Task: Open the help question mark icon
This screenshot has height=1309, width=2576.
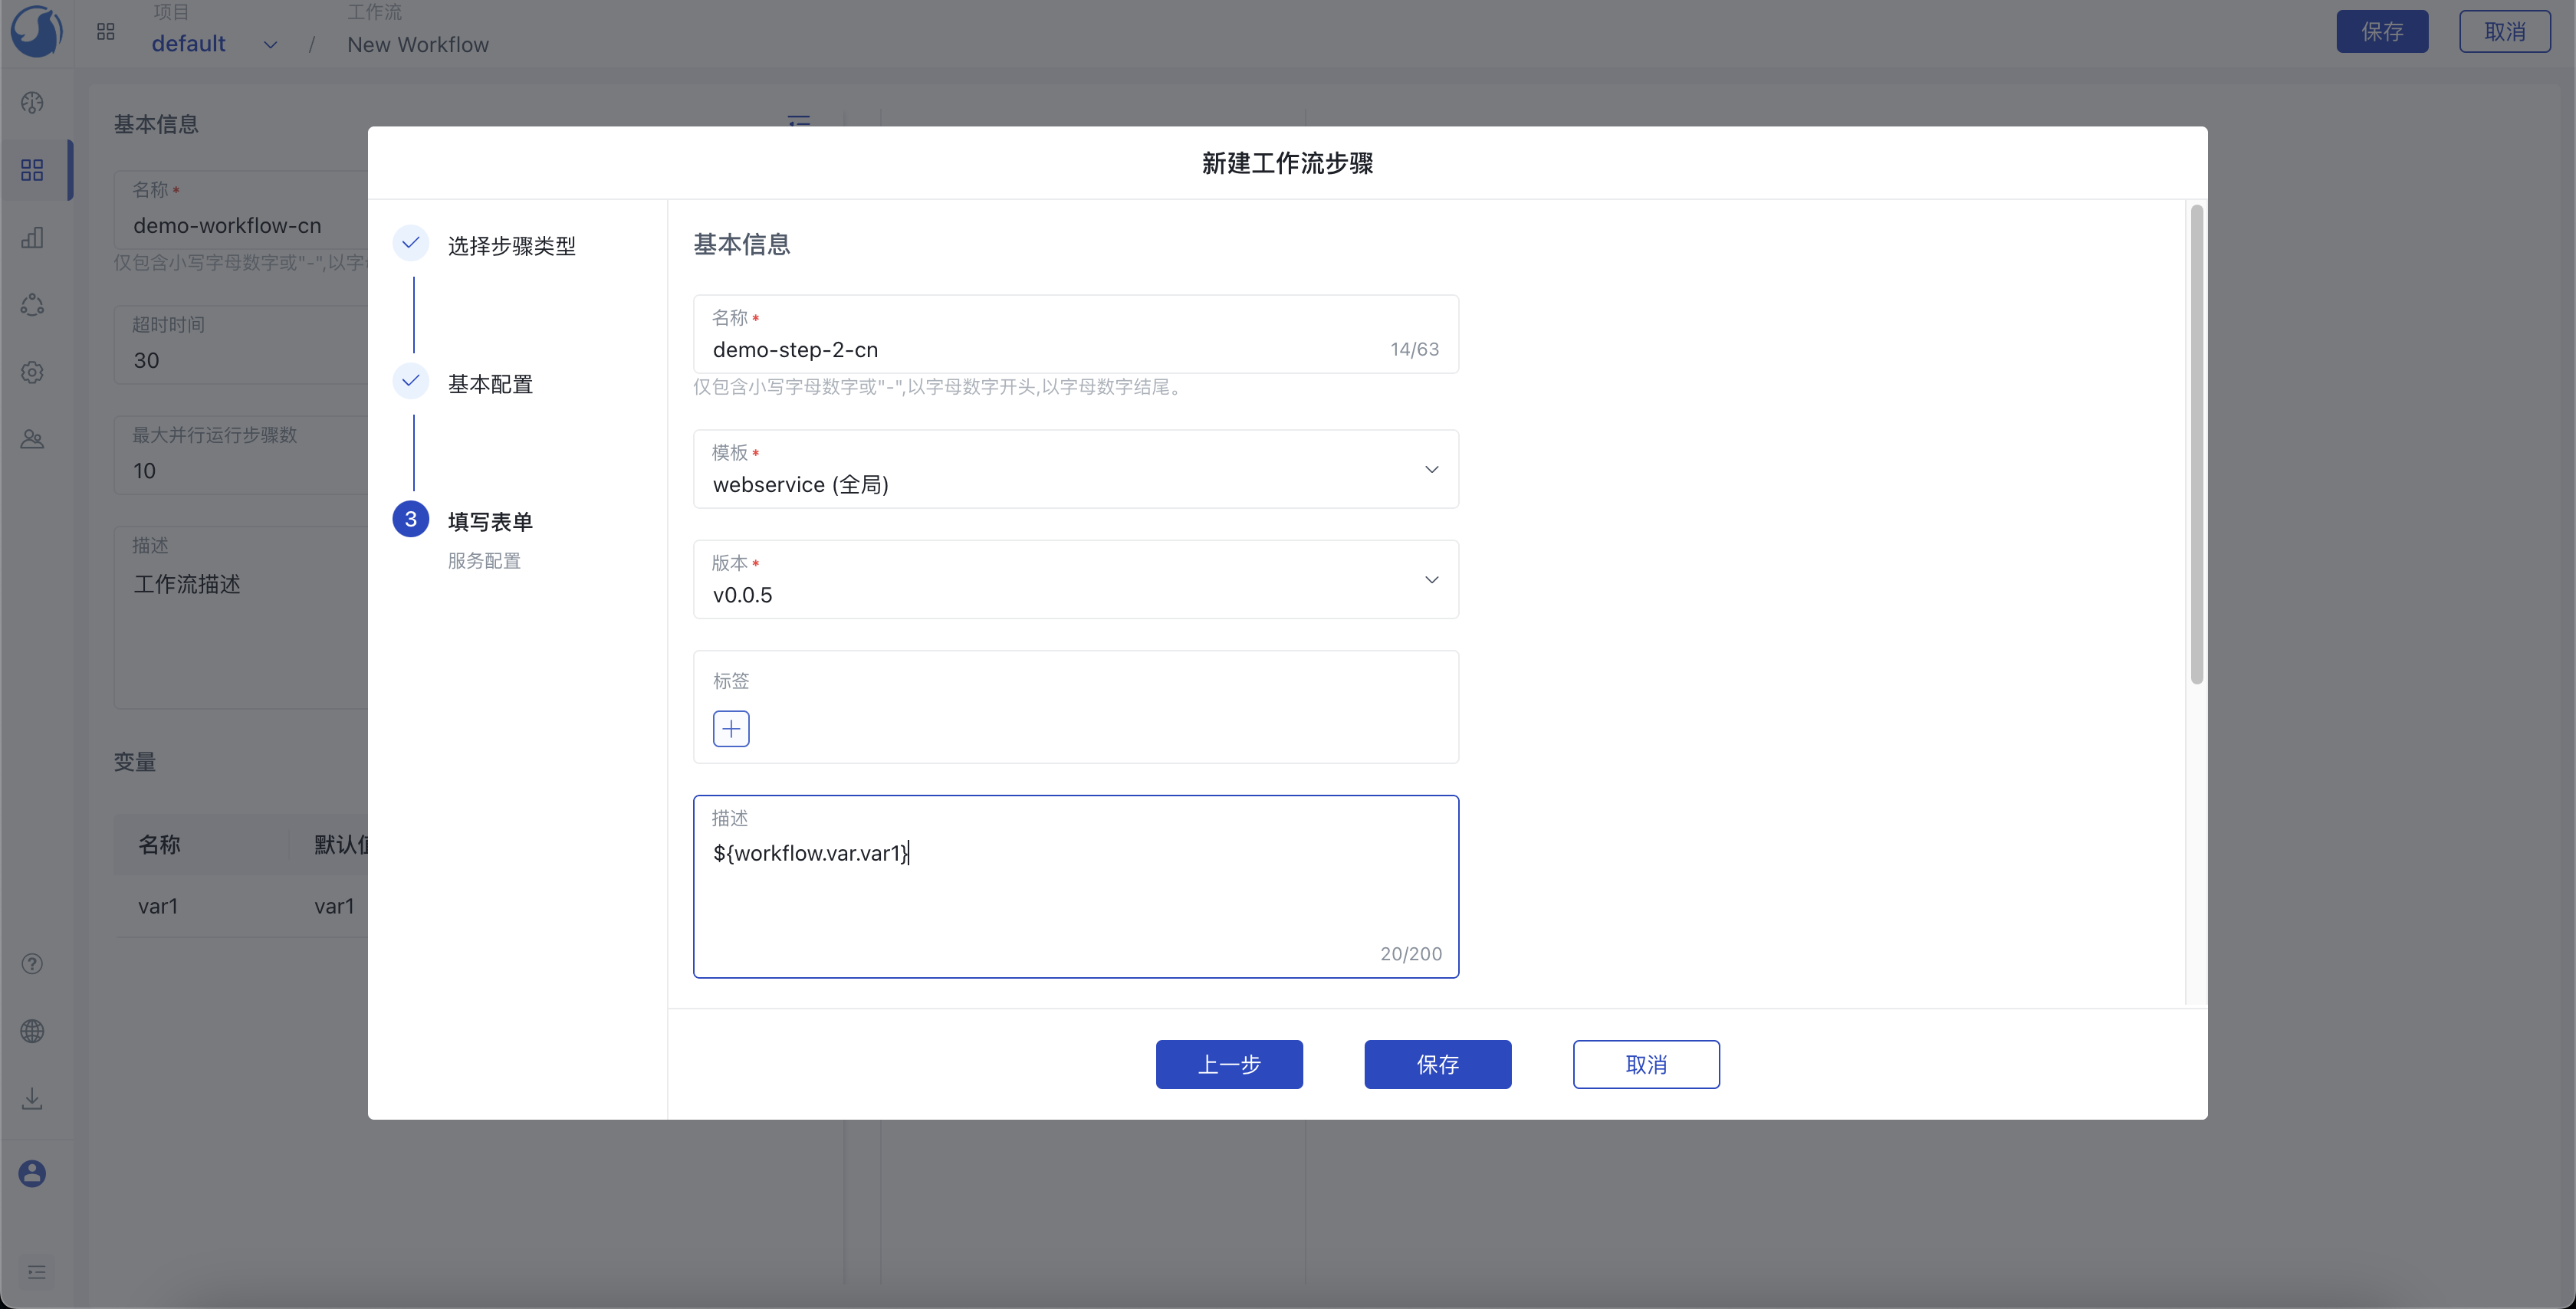Action: 32,964
